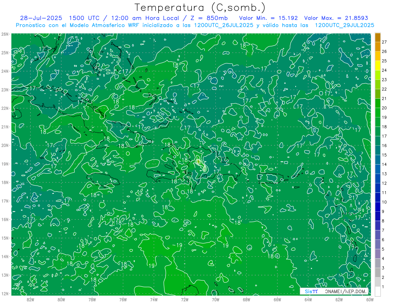Click the "64W" longitude label

point(308,299)
